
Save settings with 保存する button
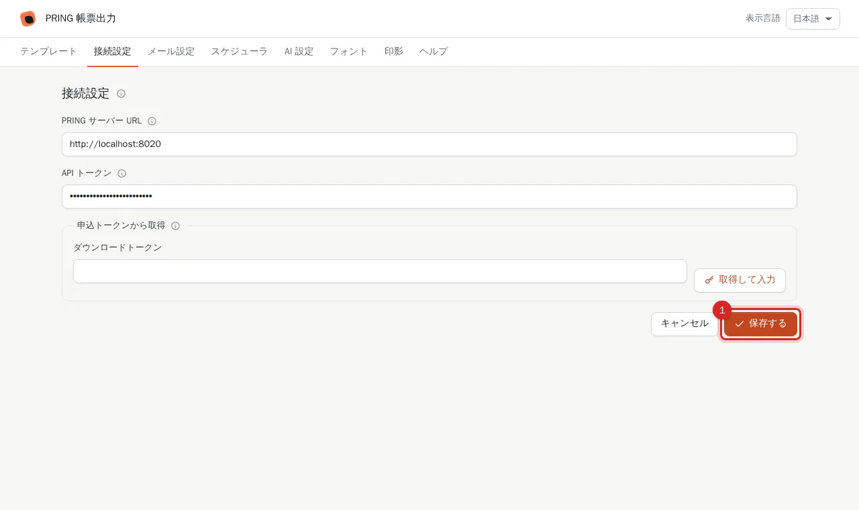pos(760,324)
